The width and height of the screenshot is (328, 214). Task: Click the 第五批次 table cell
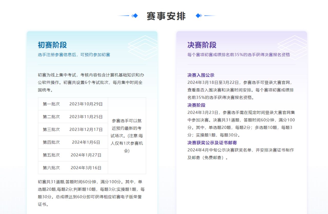[51, 155]
